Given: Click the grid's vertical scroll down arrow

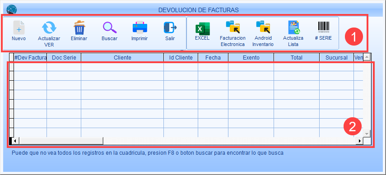Looking at the screenshot, I should coord(367,134).
